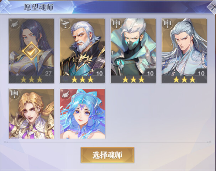Click the hammer emblem beside 愿望魂师 title

(x=6, y=7)
